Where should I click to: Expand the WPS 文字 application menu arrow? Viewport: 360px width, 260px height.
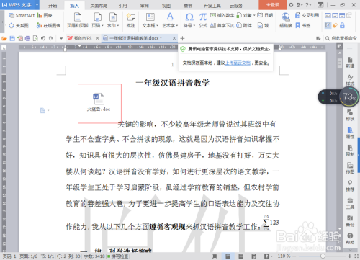click(37, 5)
